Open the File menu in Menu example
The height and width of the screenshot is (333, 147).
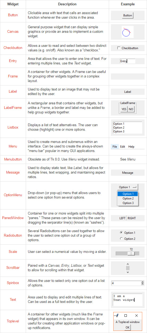point(115,147)
